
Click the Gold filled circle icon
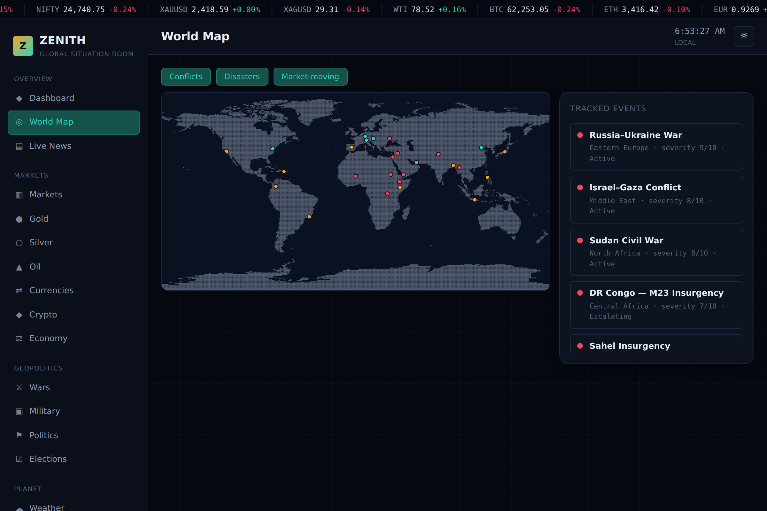click(19, 219)
